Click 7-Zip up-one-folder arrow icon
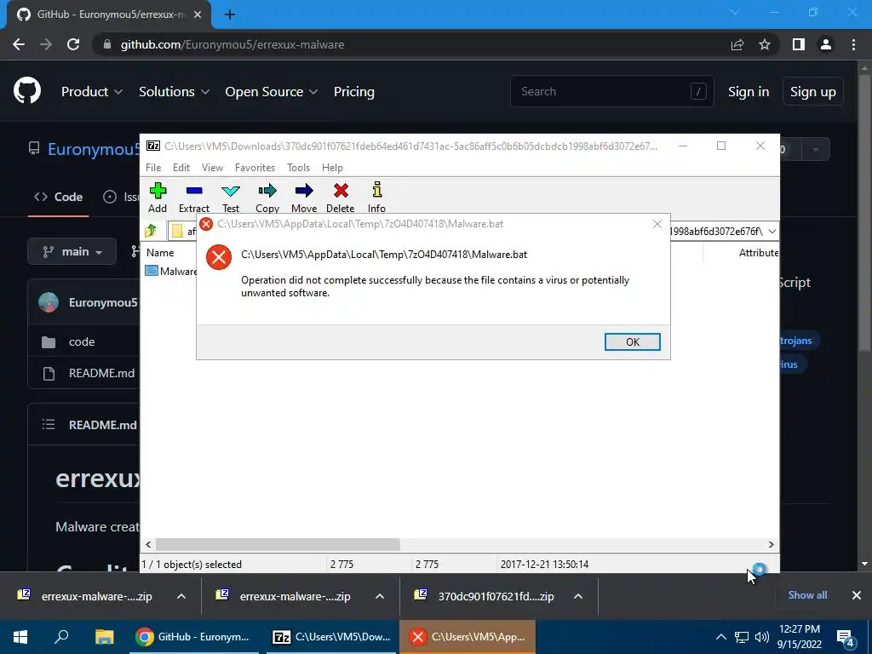This screenshot has width=872, height=654. pos(151,231)
